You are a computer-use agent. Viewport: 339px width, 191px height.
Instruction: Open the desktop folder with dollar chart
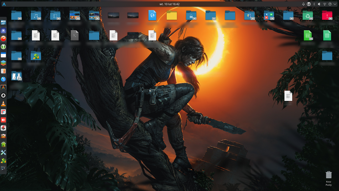point(36,55)
